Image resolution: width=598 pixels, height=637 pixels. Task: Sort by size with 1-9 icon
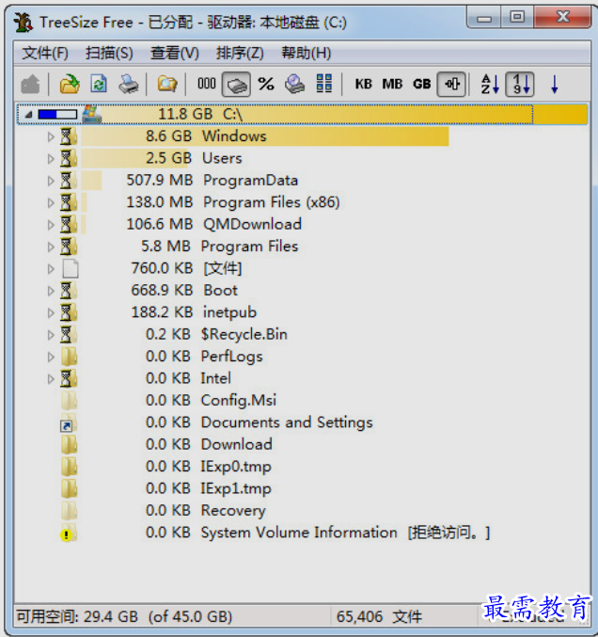pos(520,85)
